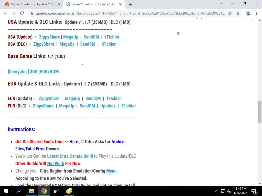The height and width of the screenshot is (196, 262).
Task: Select the Ziperto Super Smash Bros tab
Action: (94, 5)
